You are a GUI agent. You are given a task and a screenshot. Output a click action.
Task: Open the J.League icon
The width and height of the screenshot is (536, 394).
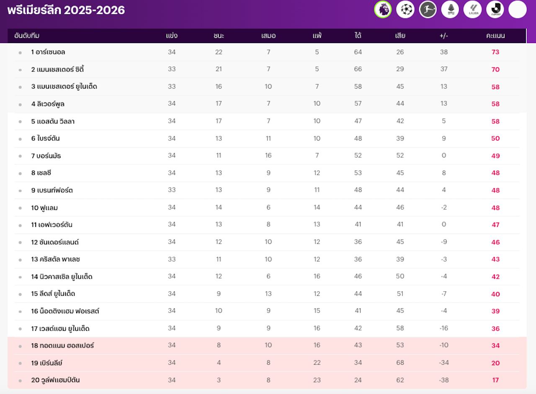coord(495,10)
